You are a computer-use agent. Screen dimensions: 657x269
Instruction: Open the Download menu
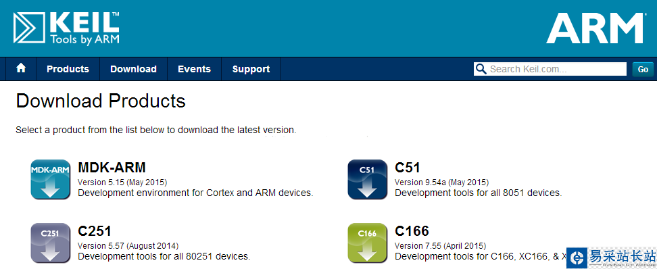(x=133, y=69)
